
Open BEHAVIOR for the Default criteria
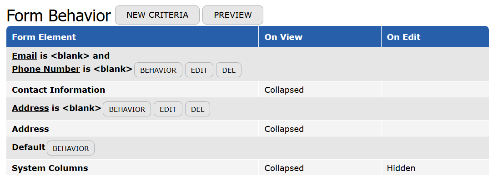click(x=70, y=148)
